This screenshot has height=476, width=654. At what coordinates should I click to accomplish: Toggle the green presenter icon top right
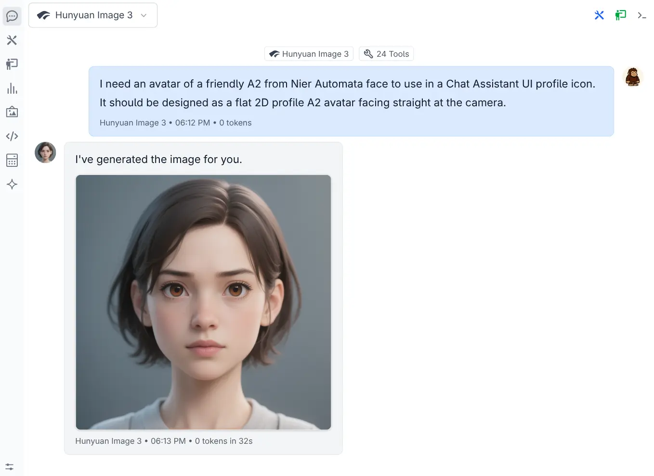pos(620,15)
